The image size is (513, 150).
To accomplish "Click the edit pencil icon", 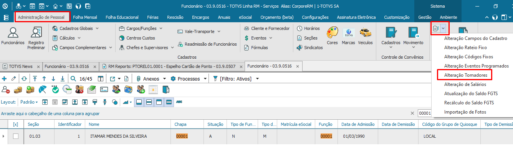I will pyautogui.click(x=14, y=79).
